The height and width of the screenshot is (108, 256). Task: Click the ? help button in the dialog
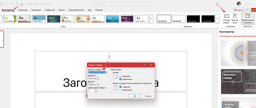tap(144, 65)
